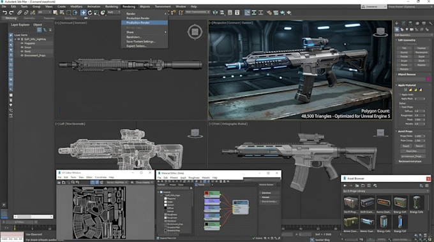Click the open folder icon in UV Editor
This screenshot has width=434, height=242.
(x=64, y=182)
